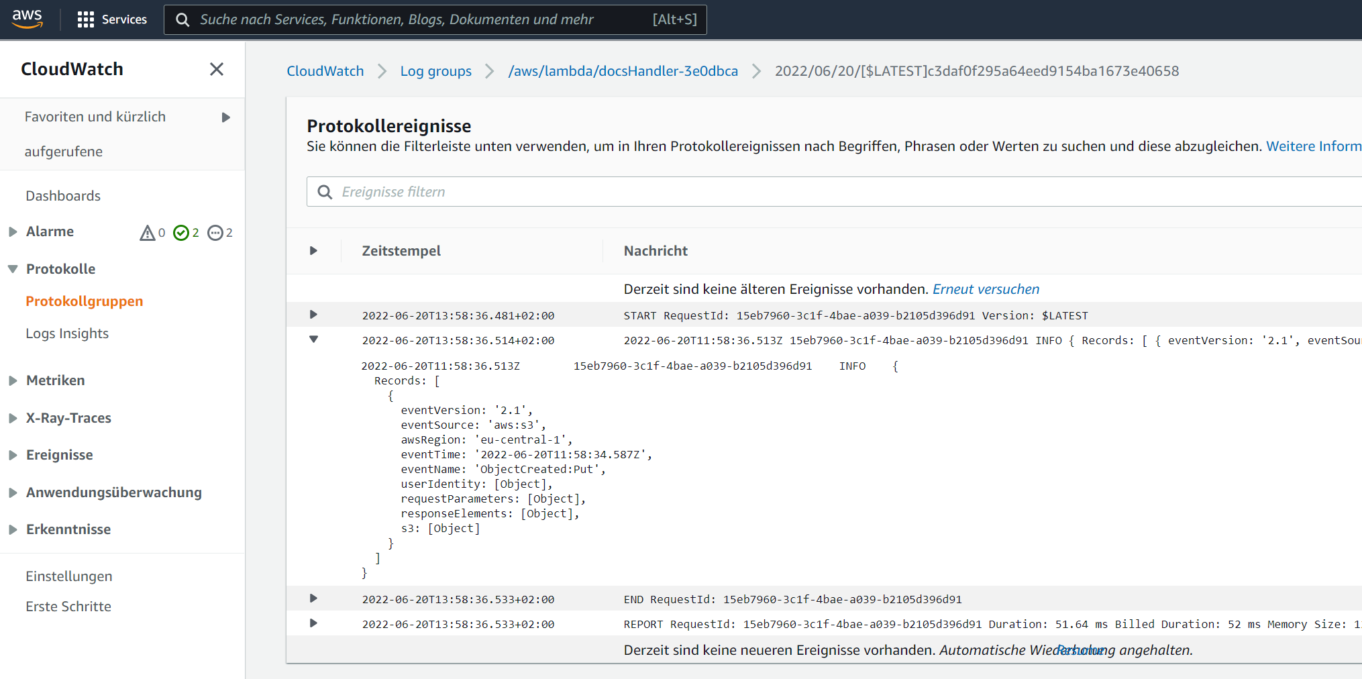Expand all log events via header arrow

click(313, 250)
